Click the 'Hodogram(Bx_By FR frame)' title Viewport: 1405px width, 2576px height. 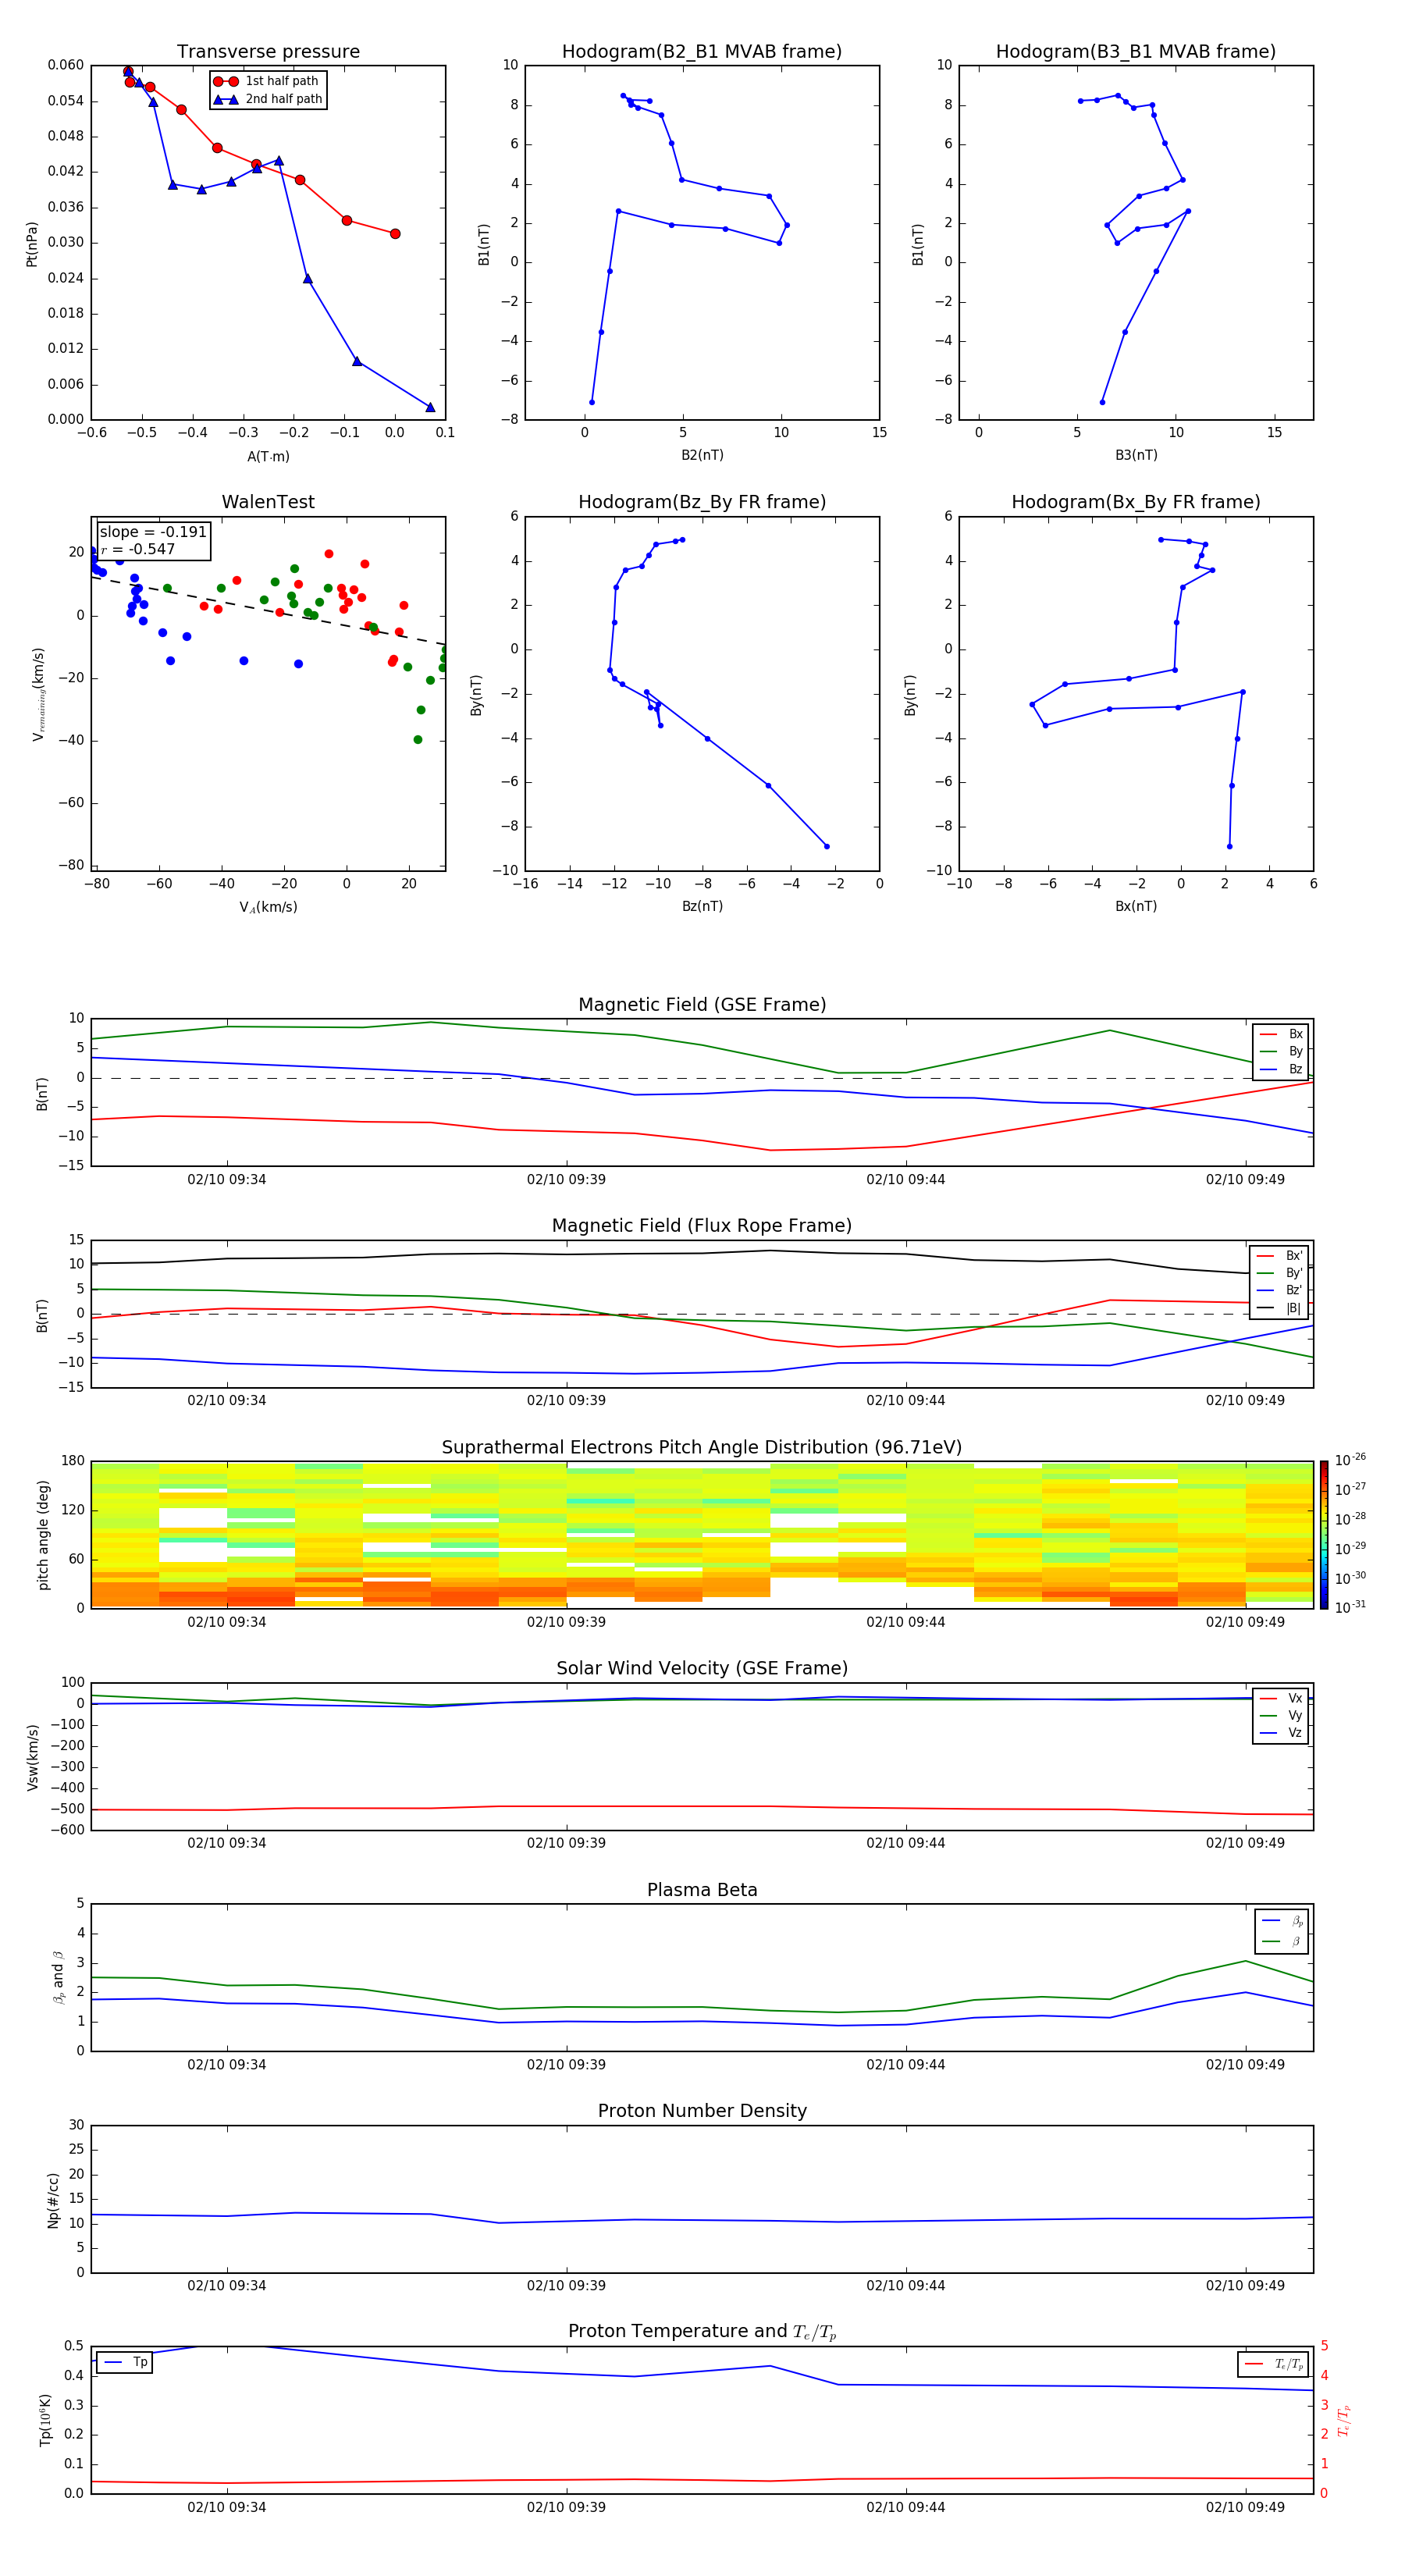(x=1135, y=502)
